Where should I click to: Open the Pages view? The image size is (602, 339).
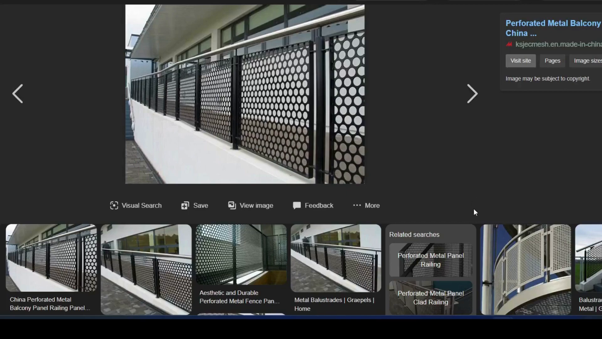point(552,61)
